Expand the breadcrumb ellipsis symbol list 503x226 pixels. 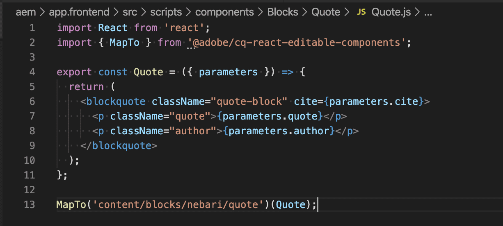[x=428, y=12]
